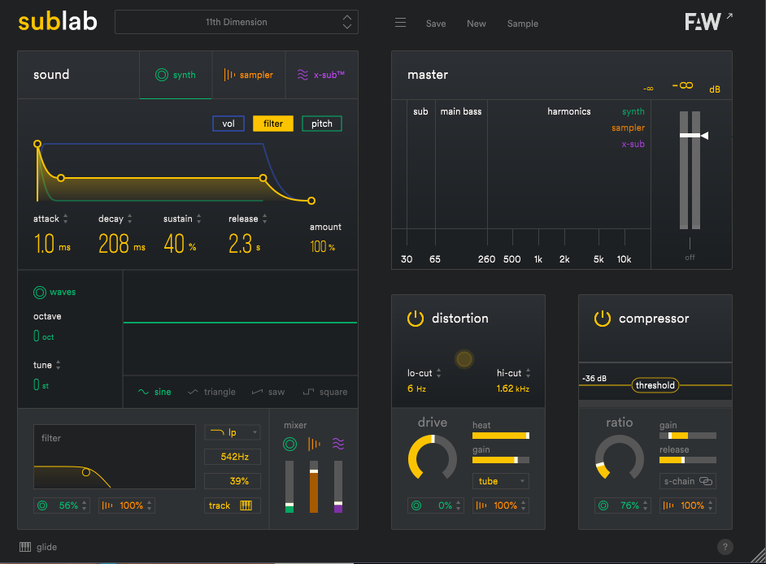Click the s-chain button
Image resolution: width=766 pixels, height=564 pixels.
point(688,481)
